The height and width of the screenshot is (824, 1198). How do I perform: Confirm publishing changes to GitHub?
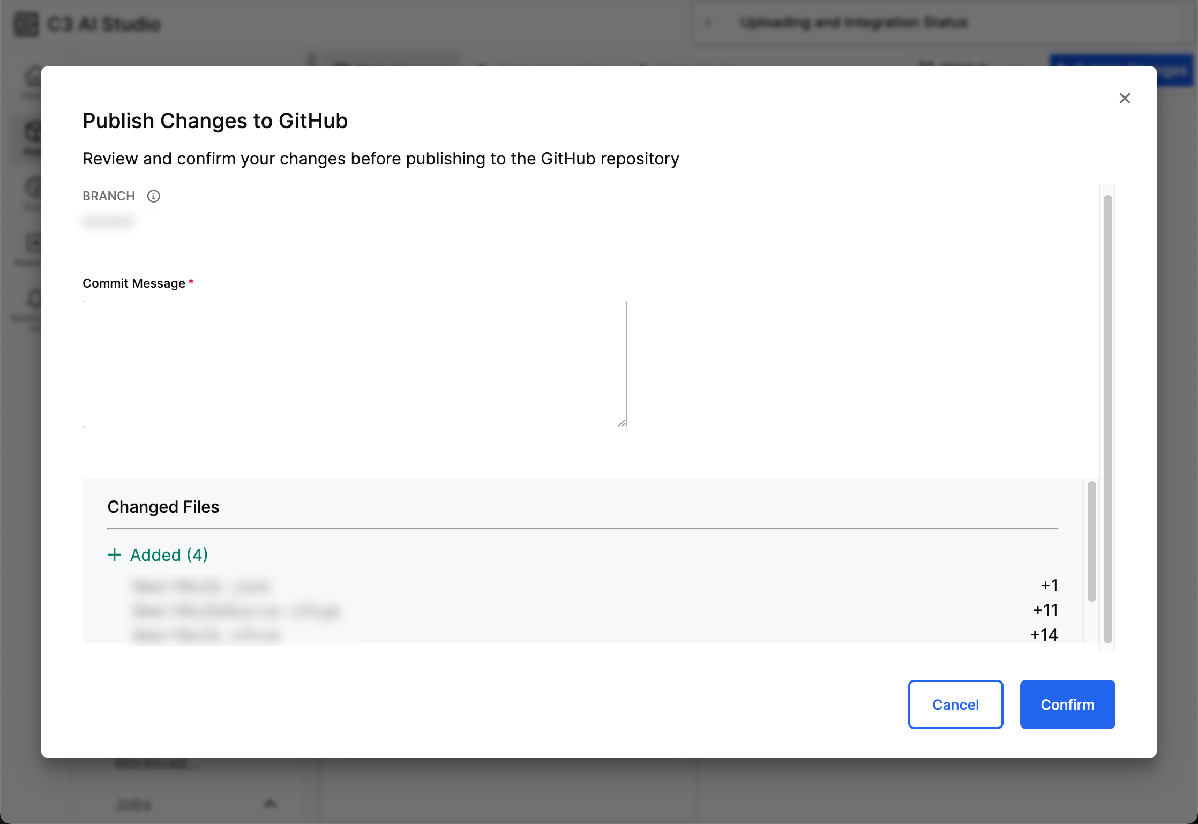[x=1067, y=705]
